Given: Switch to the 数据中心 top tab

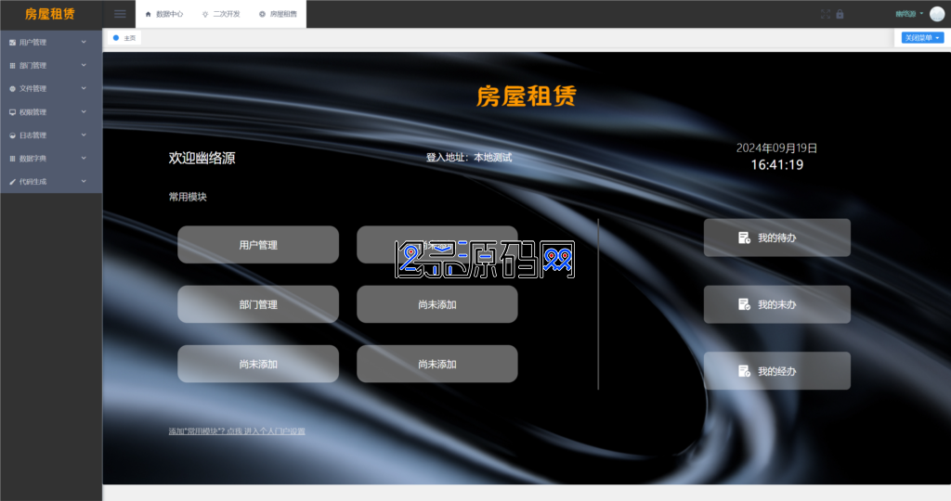Looking at the screenshot, I should (164, 14).
